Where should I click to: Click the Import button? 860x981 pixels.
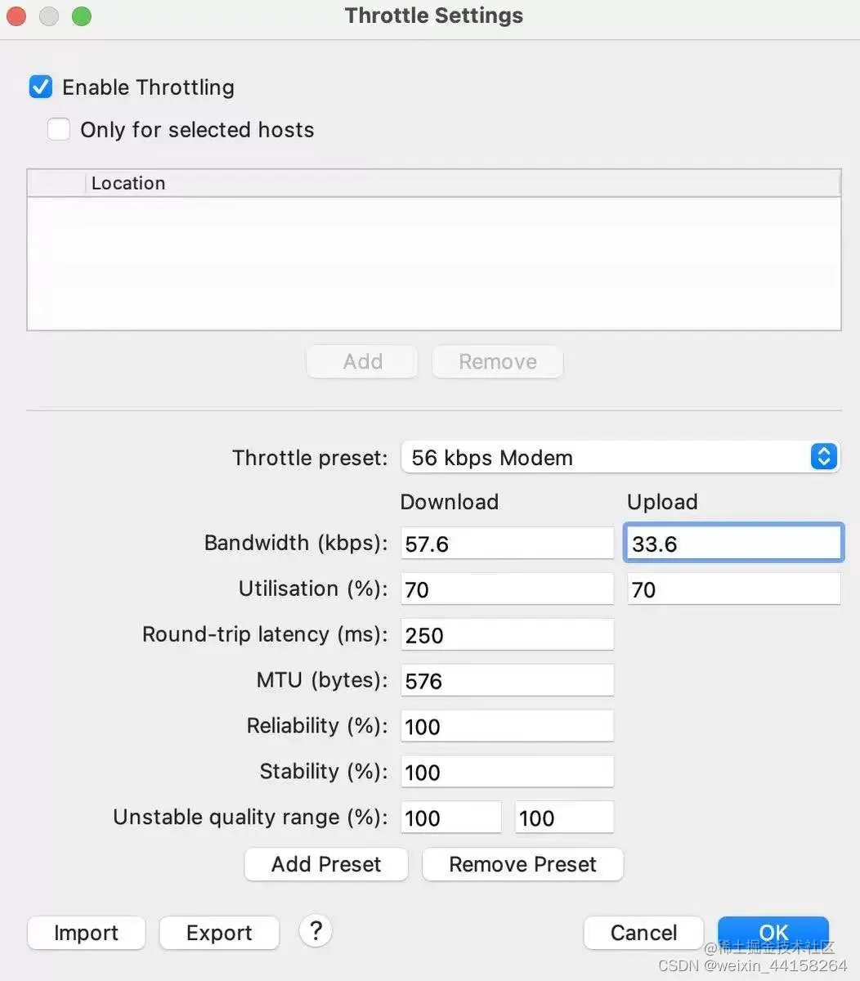pos(86,933)
